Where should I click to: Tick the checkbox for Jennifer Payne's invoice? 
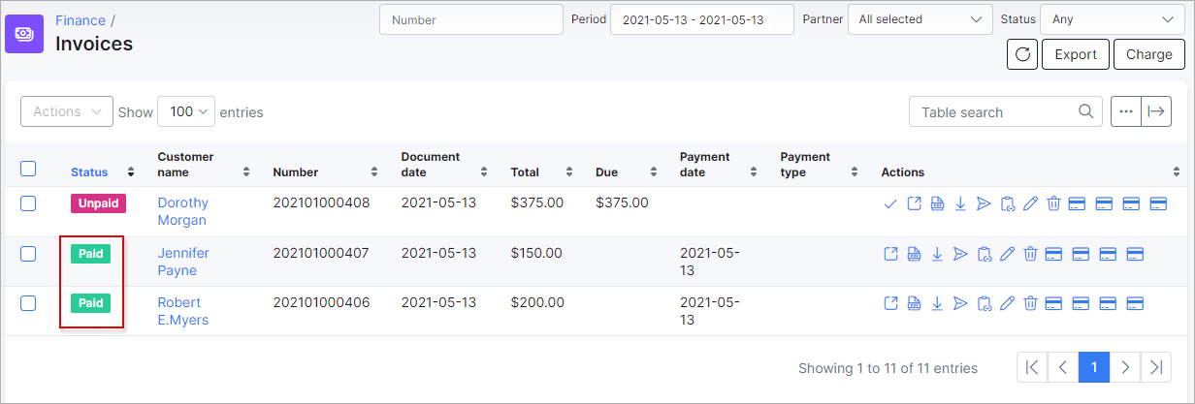(x=28, y=254)
